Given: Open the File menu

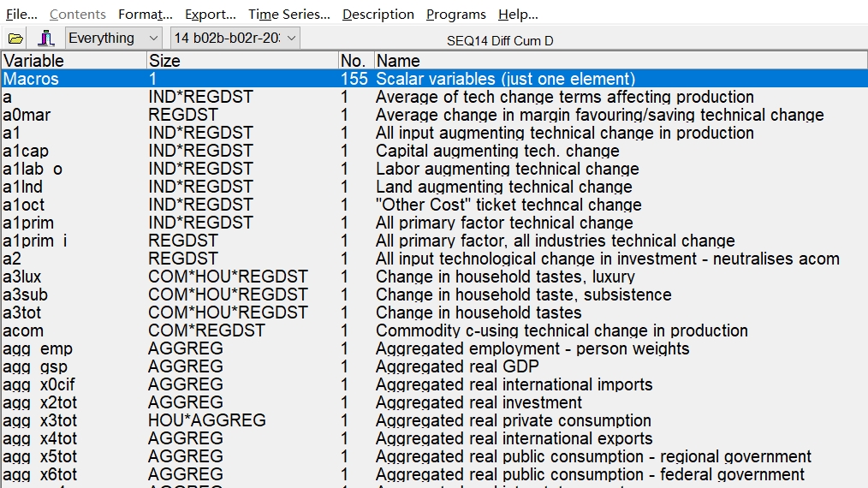Looking at the screenshot, I should 21,15.
